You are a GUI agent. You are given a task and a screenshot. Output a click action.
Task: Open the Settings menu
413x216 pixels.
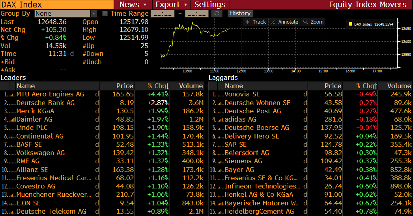click(x=210, y=5)
